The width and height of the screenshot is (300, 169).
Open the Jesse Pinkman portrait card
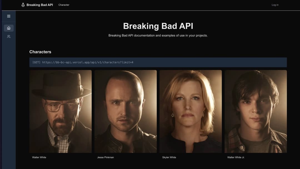point(126,111)
